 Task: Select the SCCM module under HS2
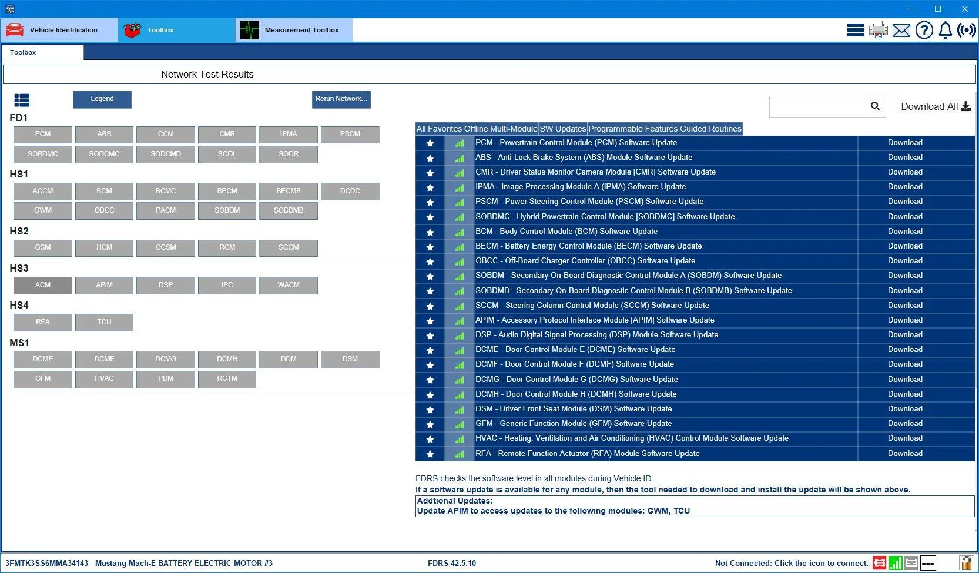tap(289, 248)
